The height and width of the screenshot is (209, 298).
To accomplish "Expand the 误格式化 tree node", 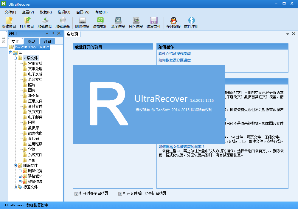I will 20,176.
